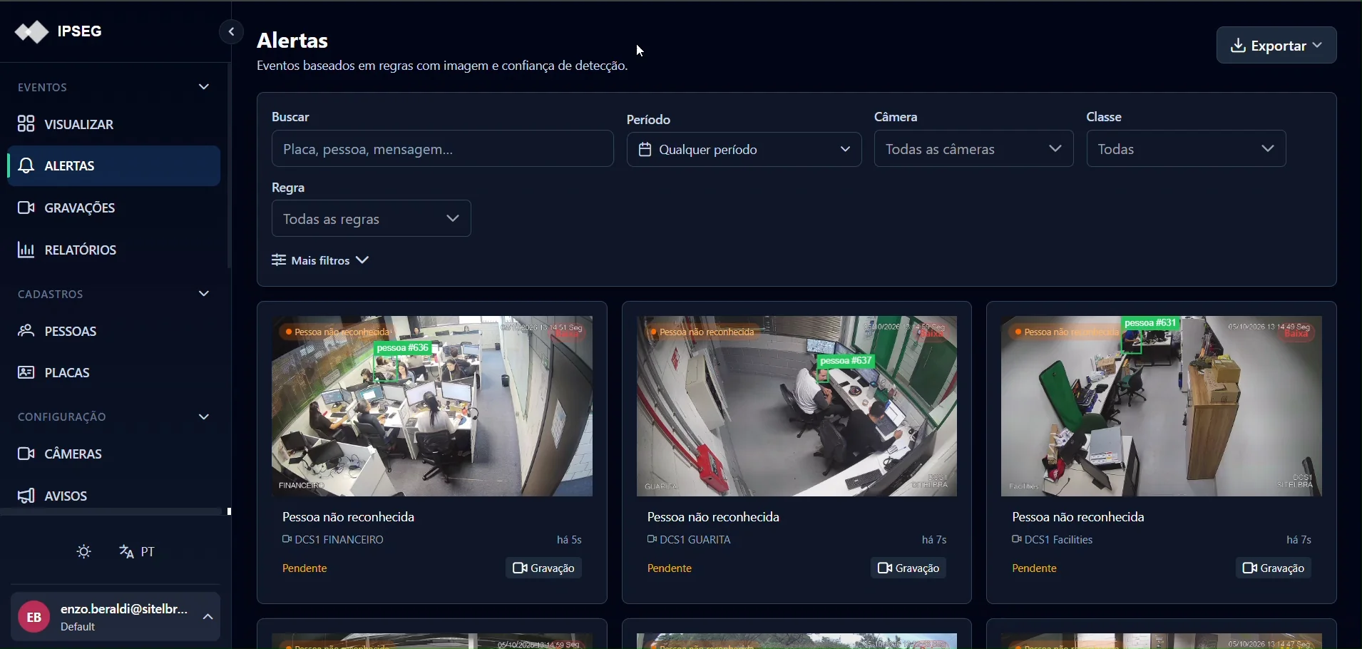Click the sidebar vertical scrollbar
The height and width of the screenshot is (649, 1362).
(230, 165)
